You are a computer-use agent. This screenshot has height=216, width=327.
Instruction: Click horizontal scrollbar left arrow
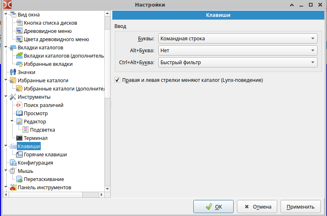click(6, 195)
